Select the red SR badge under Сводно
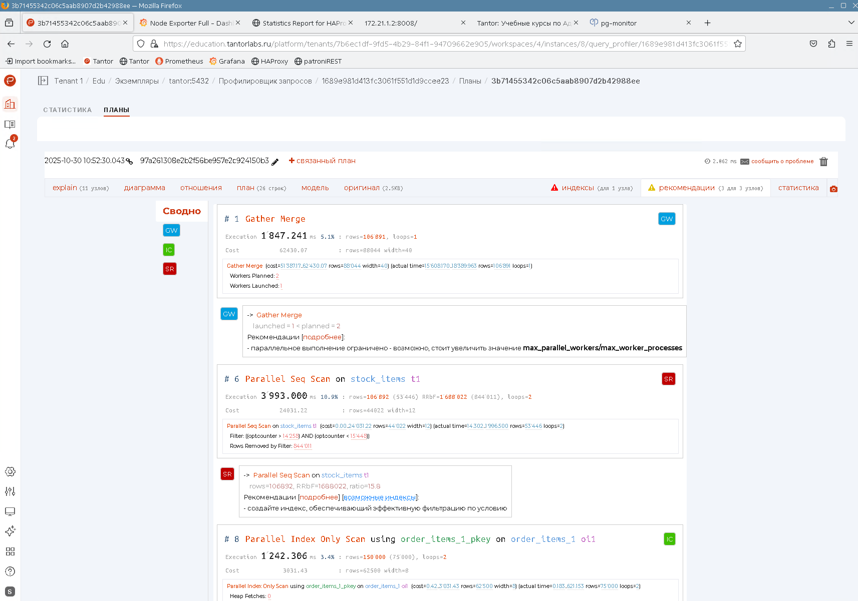This screenshot has height=601, width=858. (170, 269)
